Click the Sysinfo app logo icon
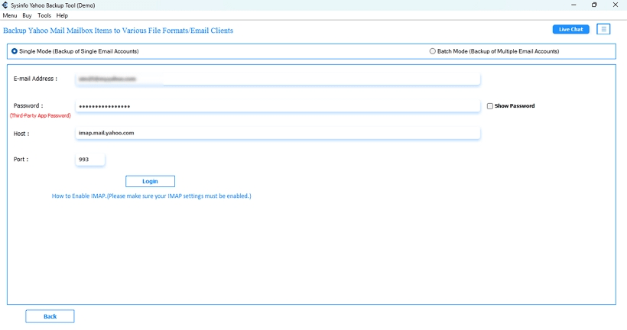 5,5
